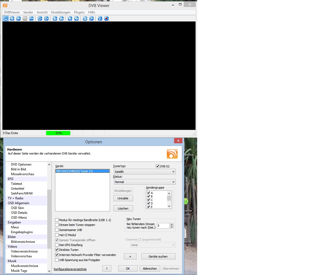This screenshot has height=275, width=309.
Task: Click the favorite plus star icon
Action: click(61, 19)
